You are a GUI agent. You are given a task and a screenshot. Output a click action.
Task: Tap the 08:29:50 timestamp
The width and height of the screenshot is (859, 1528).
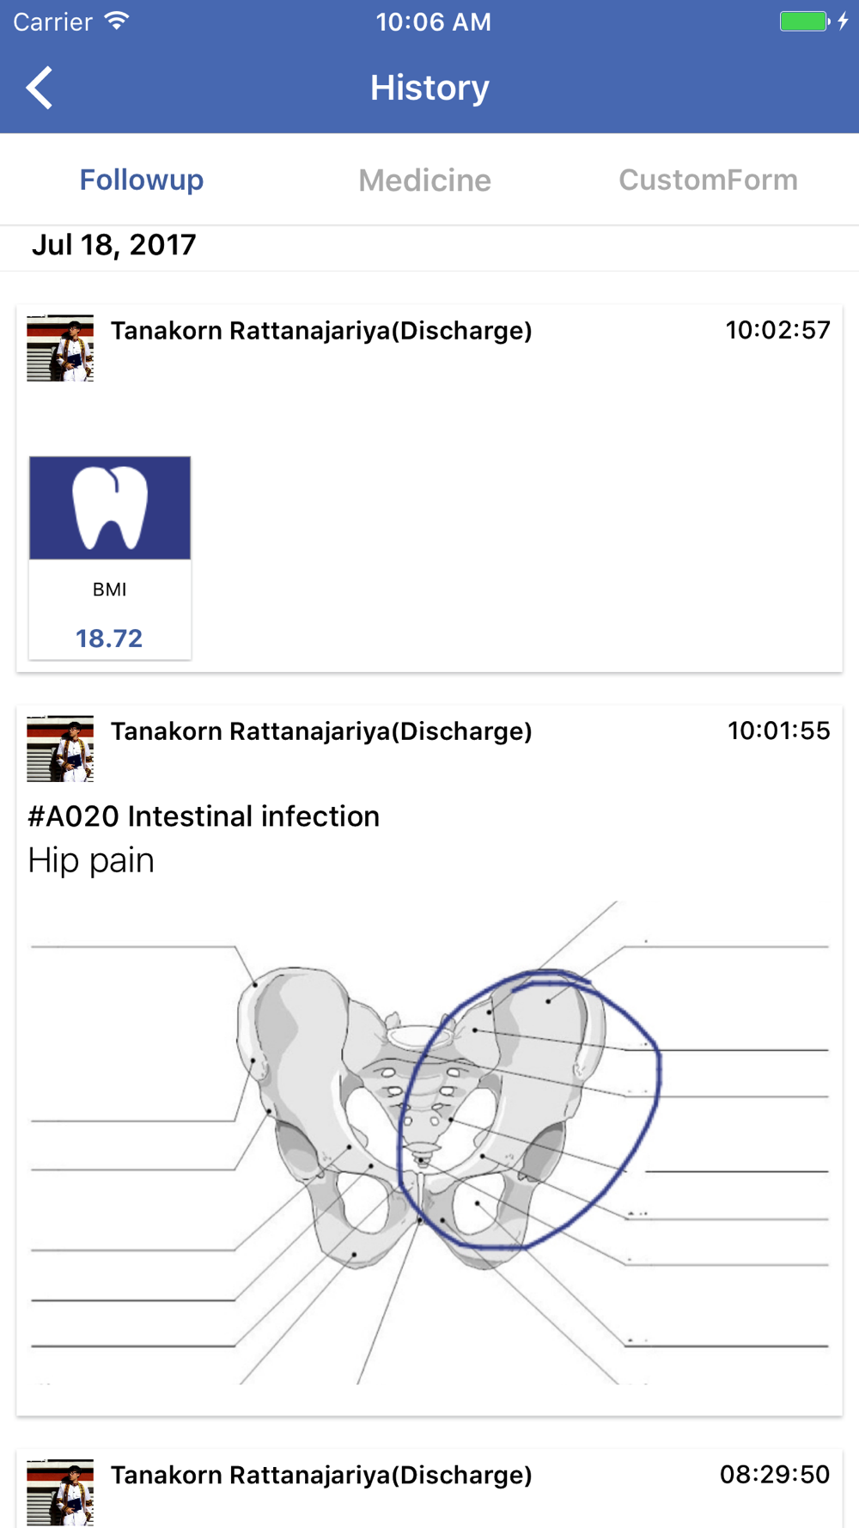pos(775,1475)
